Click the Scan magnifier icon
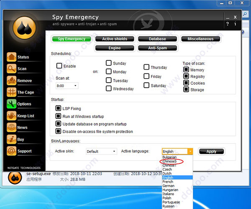The width and height of the screenshot is (251, 209). (12, 69)
